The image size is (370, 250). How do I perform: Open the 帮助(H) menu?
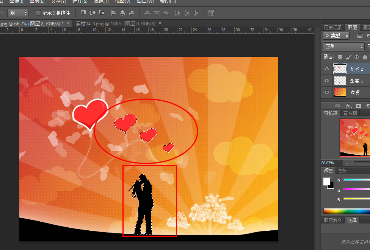[x=168, y=2]
